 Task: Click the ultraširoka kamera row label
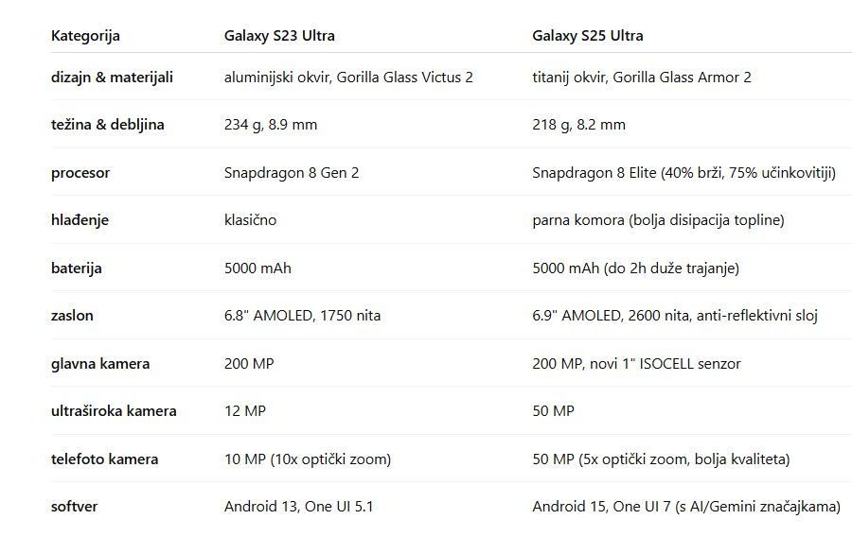click(114, 410)
